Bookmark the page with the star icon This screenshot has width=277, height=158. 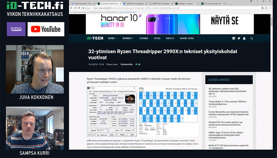[266, 8]
